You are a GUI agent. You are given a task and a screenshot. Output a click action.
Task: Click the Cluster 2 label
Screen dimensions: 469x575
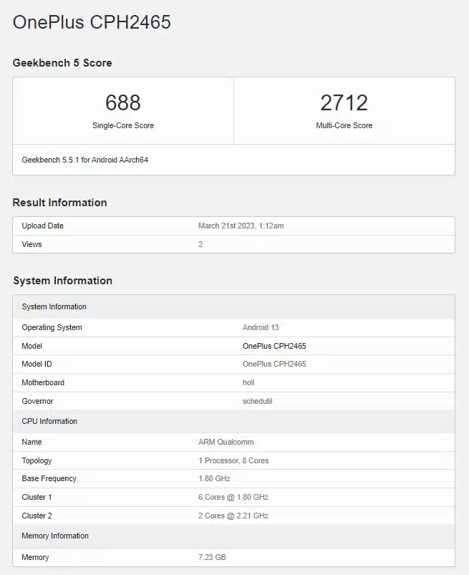(37, 516)
